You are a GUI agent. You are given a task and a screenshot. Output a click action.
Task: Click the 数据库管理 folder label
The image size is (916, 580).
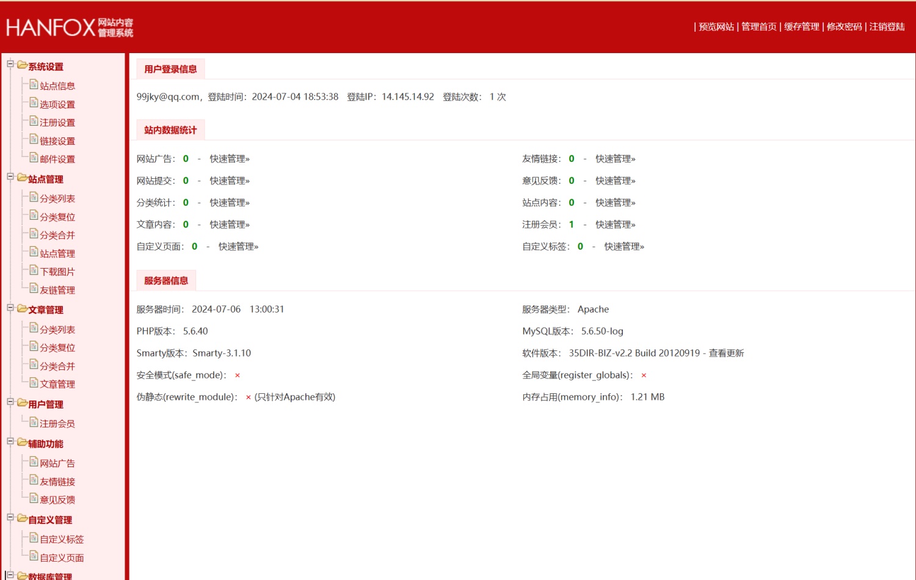coord(50,576)
